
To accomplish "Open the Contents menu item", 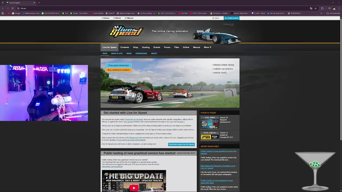I will pyautogui.click(x=125, y=47).
